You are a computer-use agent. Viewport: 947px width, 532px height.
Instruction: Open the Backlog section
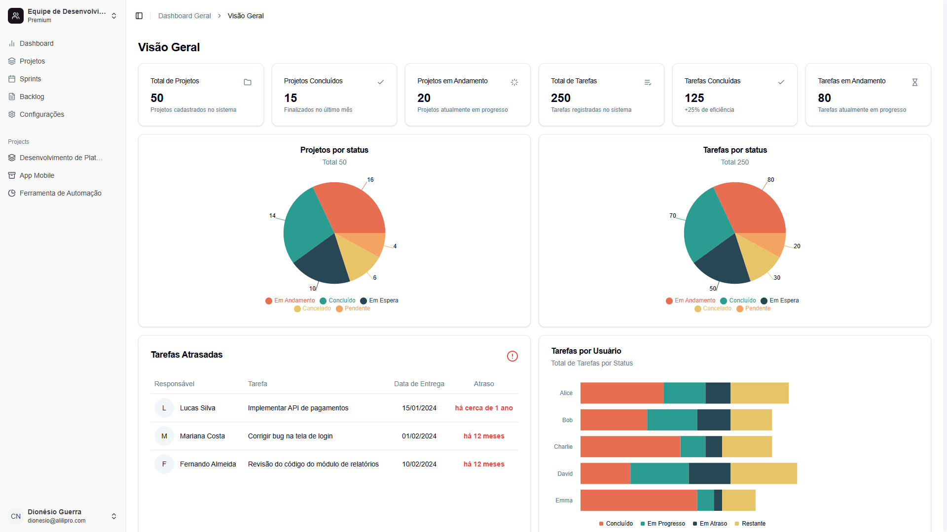pos(32,97)
